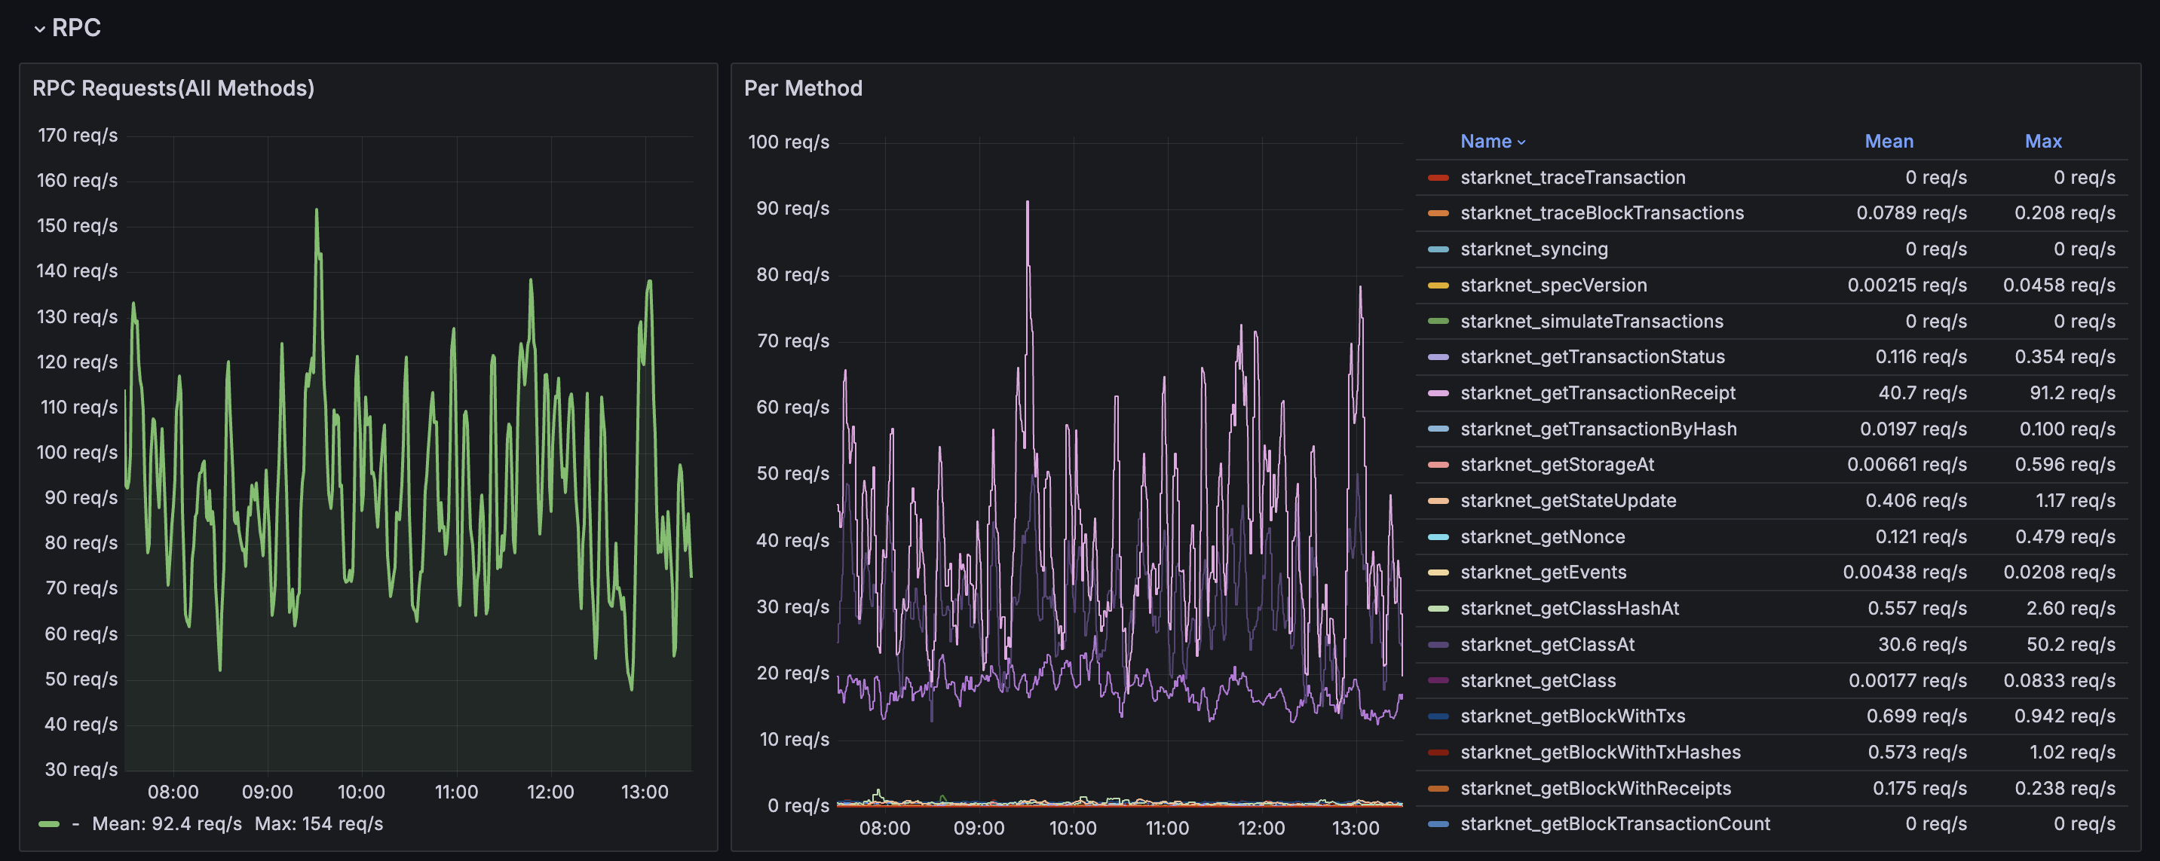Image resolution: width=2160 pixels, height=861 pixels.
Task: Click starknet_specVersion color swatch
Action: tap(1438, 285)
